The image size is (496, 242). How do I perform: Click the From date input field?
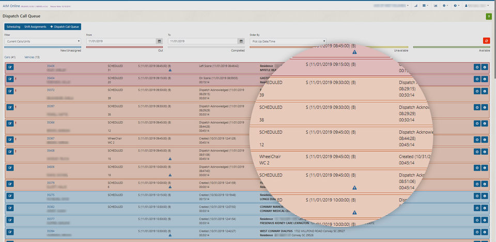click(x=121, y=41)
